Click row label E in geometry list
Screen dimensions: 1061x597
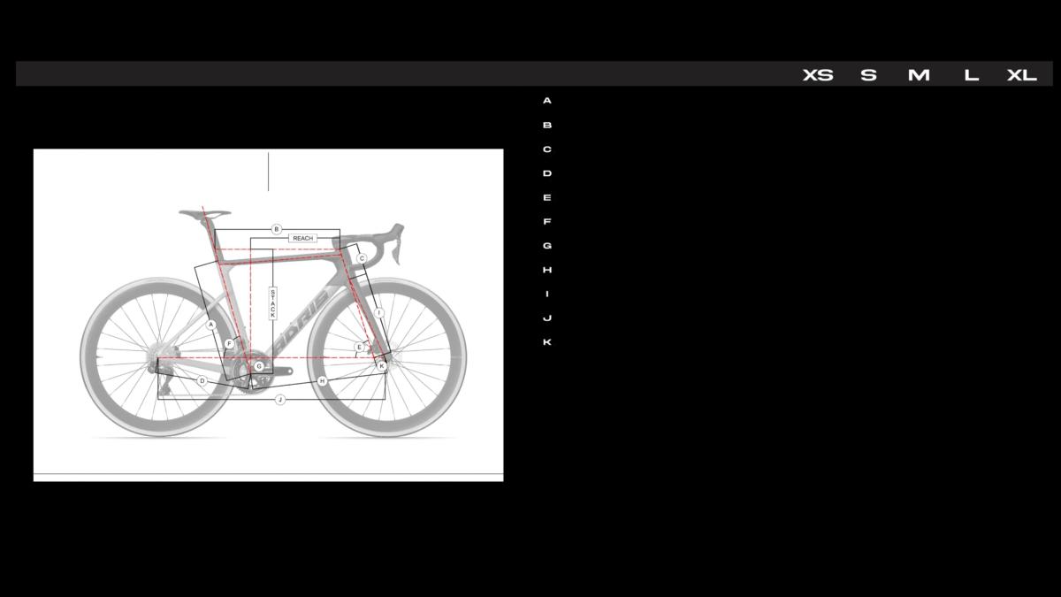click(x=547, y=197)
